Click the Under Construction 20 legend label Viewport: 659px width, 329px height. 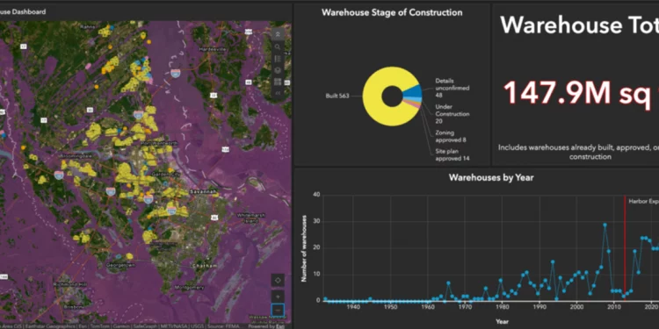pyautogui.click(x=453, y=114)
